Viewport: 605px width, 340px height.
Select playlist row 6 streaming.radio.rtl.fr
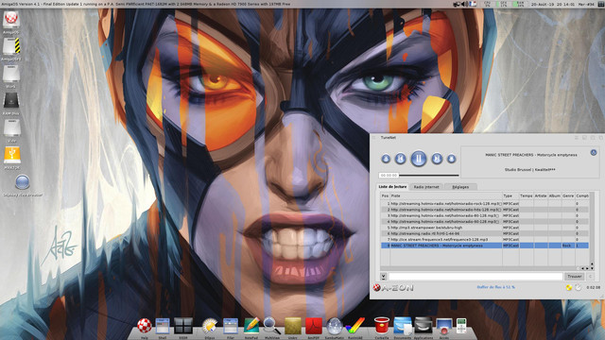click(485, 233)
